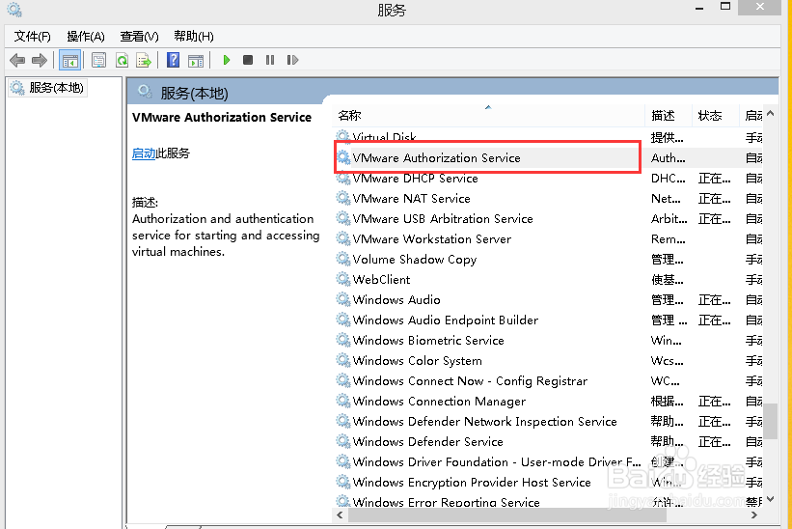The height and width of the screenshot is (529, 792).
Task: Select the VMware Authorization Service row
Action: coord(548,158)
